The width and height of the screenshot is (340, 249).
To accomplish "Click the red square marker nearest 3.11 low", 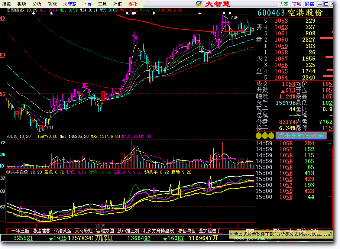I will point(41,127).
